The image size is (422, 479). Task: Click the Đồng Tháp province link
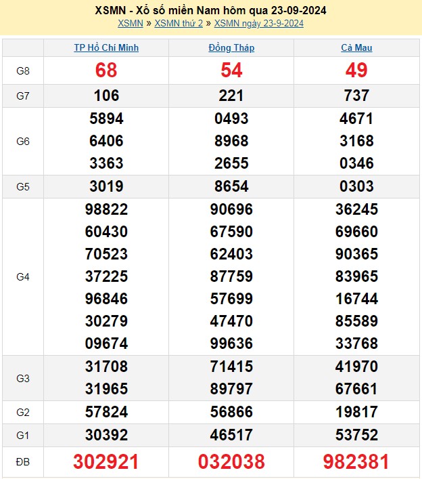231,48
